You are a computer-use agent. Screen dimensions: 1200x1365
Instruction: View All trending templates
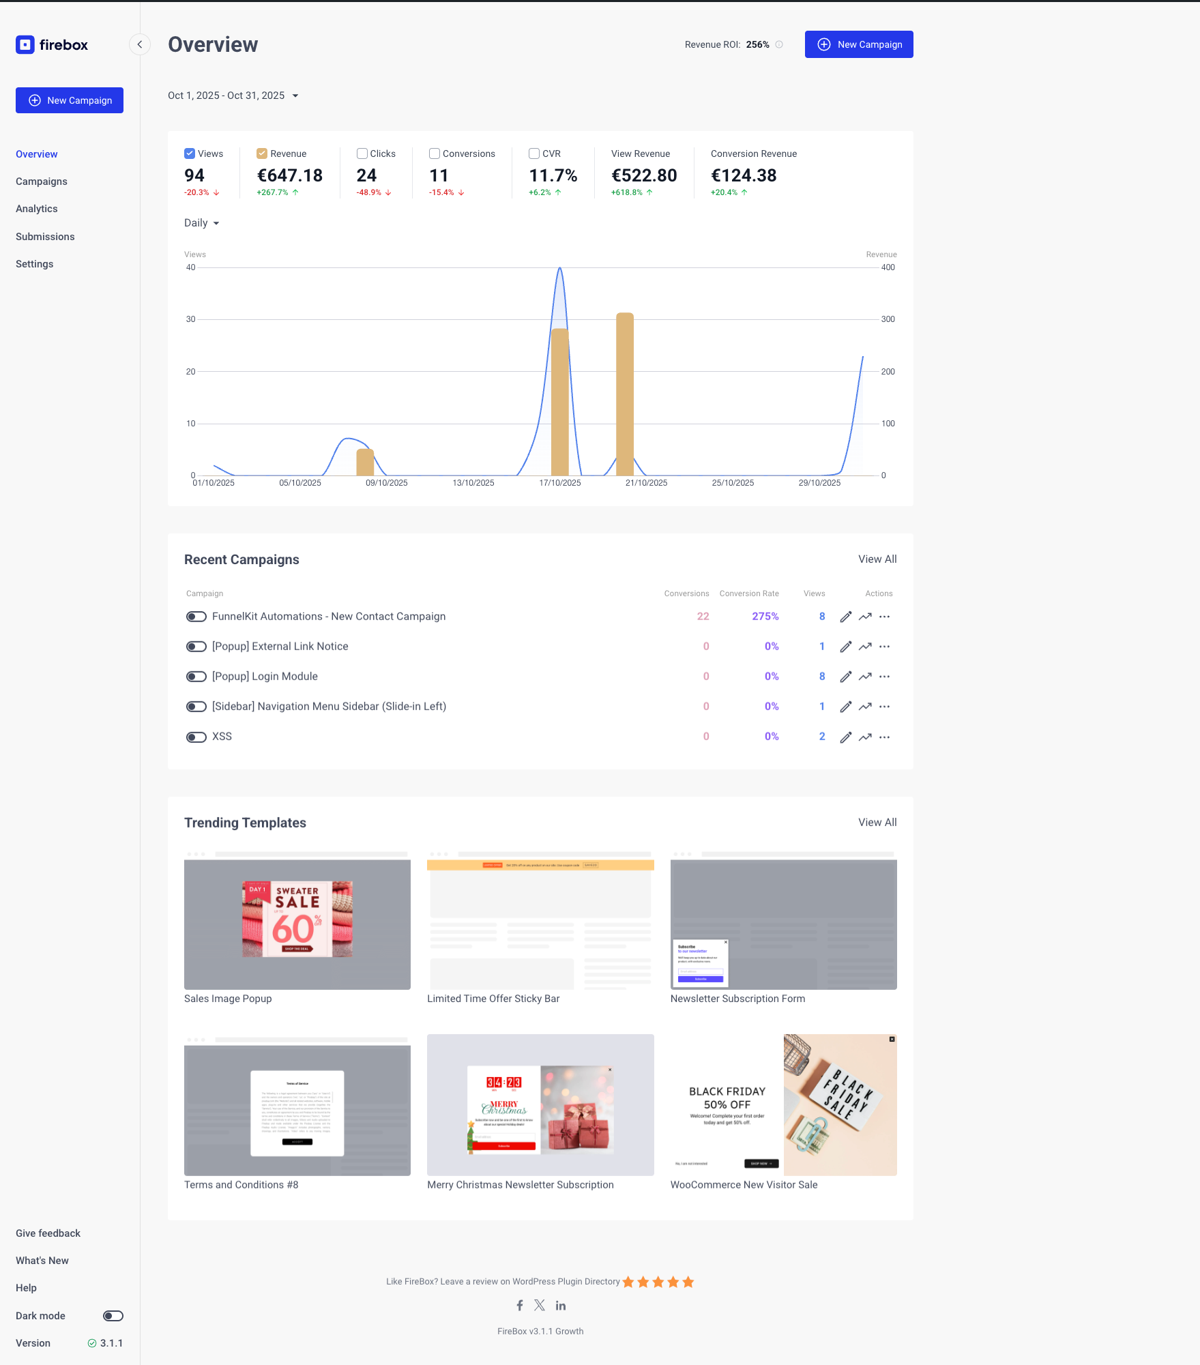(877, 822)
